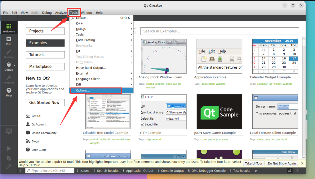Click Get Started Now
Image resolution: width=315 pixels, height=179 pixels.
(45, 103)
